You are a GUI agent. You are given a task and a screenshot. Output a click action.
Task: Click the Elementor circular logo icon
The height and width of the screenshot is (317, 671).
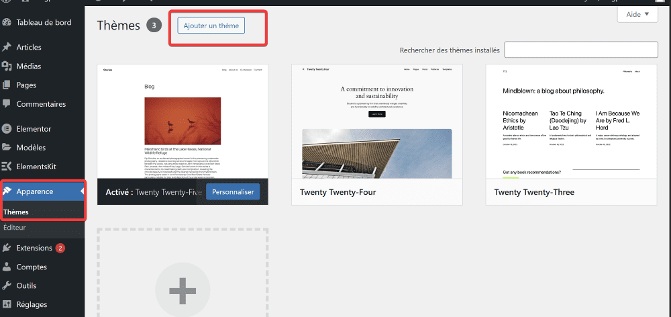(x=7, y=128)
